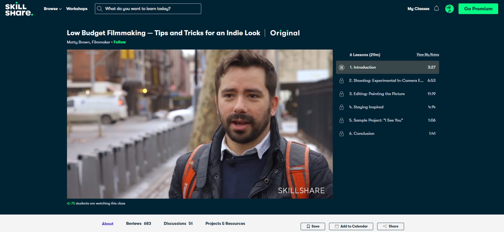This screenshot has width=504, height=232.
Task: Switch to Projects & Resources tab
Action: pyautogui.click(x=225, y=224)
